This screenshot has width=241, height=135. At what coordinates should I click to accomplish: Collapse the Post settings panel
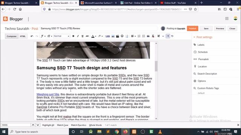click(203, 37)
